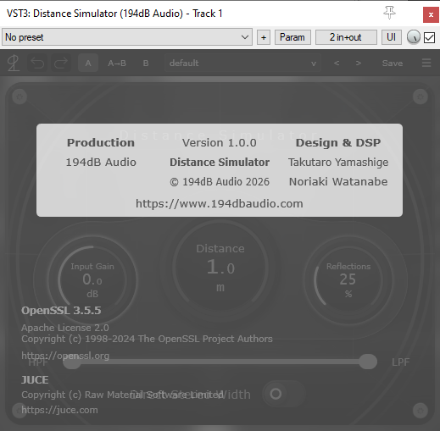
Task: Open the default preset dropdown
Action: (242, 63)
